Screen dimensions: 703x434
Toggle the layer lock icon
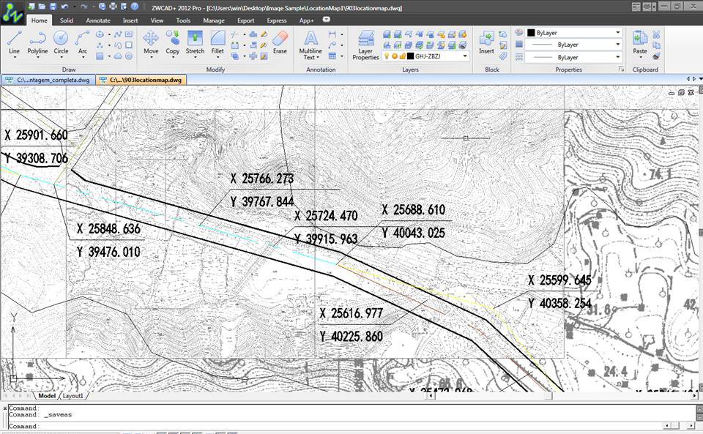tap(402, 56)
